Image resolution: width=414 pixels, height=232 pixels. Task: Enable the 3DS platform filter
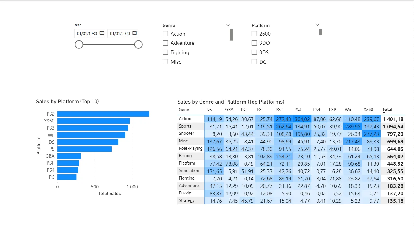[254, 52]
